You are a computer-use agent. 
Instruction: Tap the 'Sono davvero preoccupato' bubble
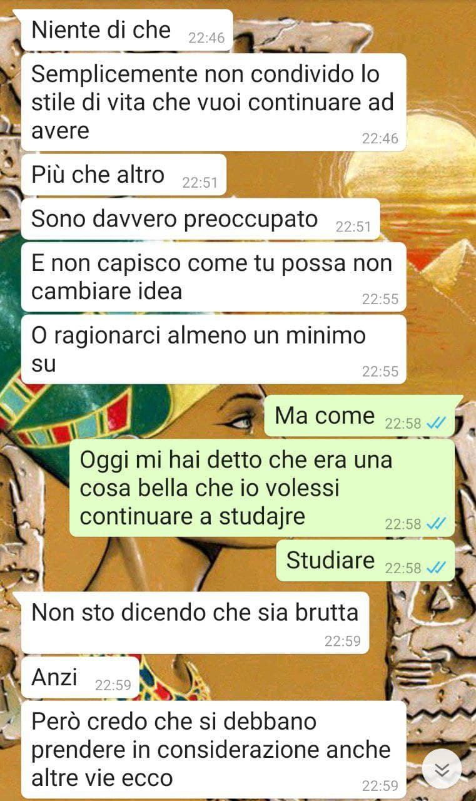coord(201,219)
